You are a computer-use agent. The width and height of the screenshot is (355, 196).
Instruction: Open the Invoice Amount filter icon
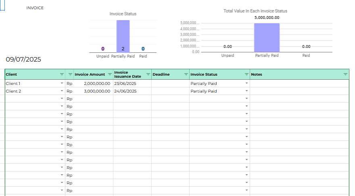[x=110, y=74]
